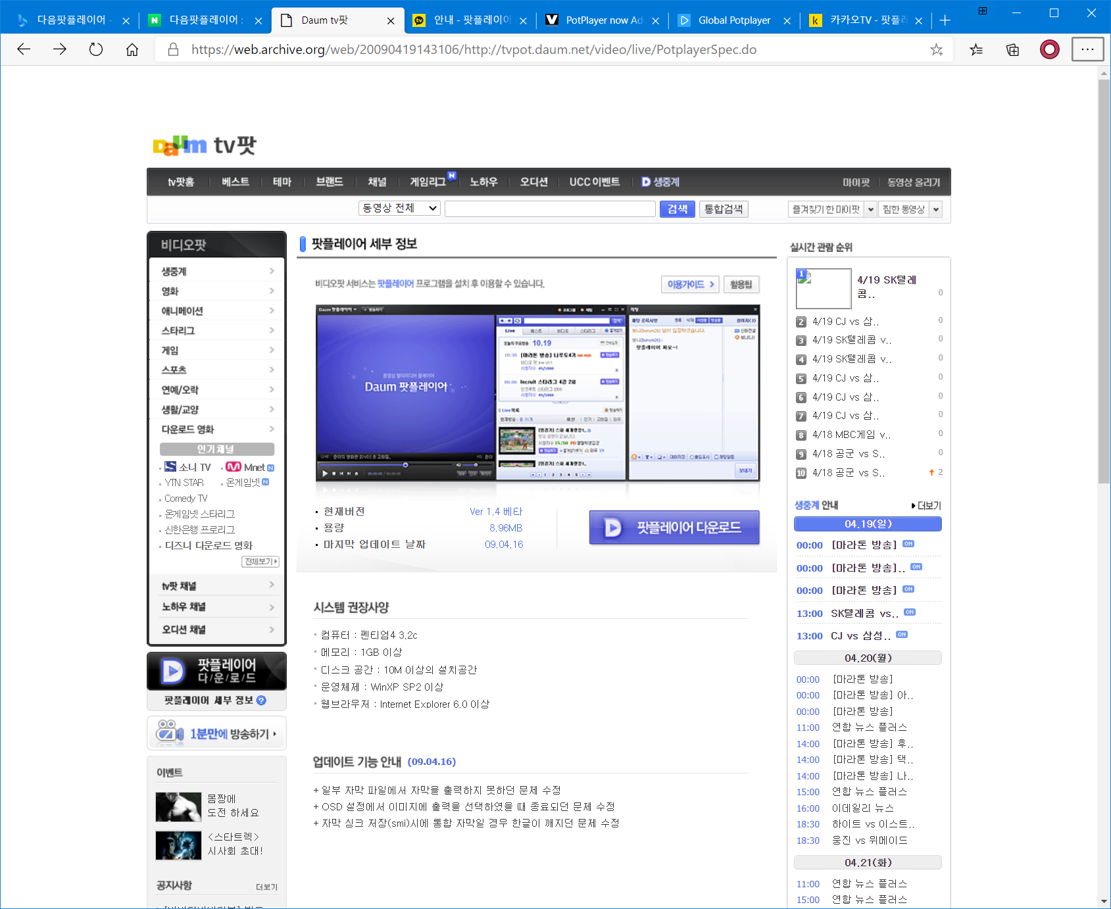Refresh the current page
This screenshot has height=909, width=1111.
click(x=96, y=49)
